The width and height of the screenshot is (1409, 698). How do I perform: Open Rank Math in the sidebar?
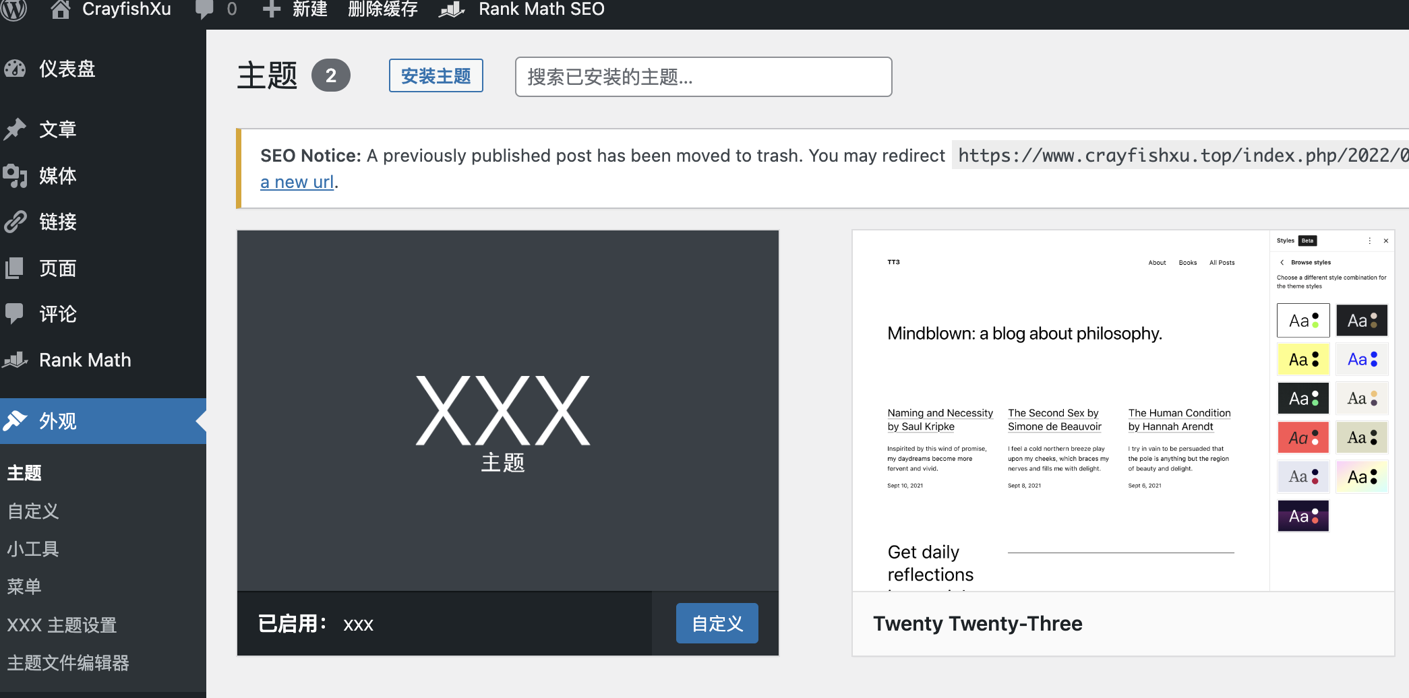click(x=84, y=360)
